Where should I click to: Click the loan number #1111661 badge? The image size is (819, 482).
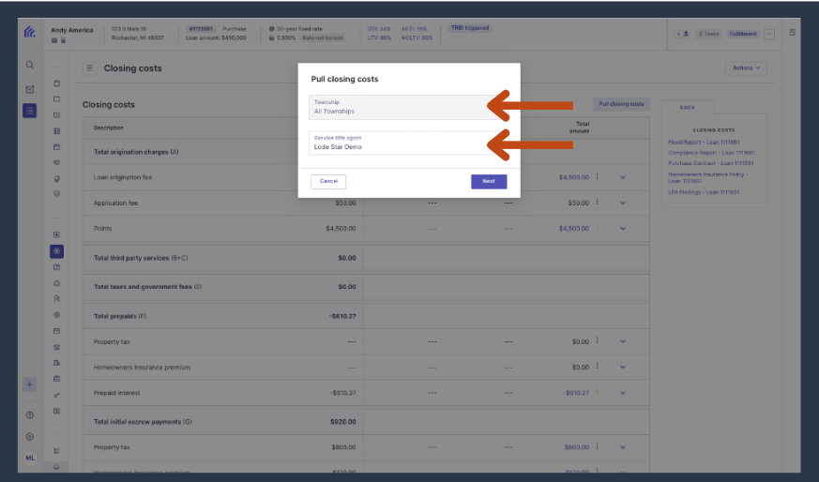click(x=201, y=29)
